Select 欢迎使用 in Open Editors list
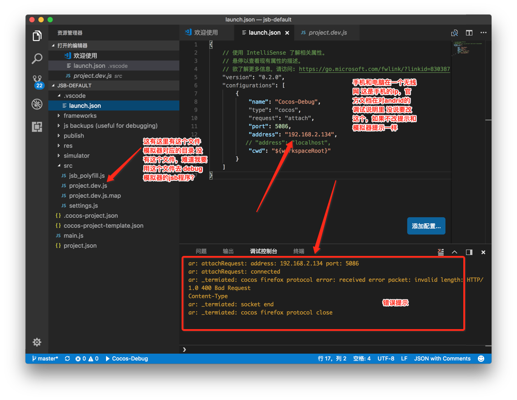Screen dimensions: 517x400 [x=114, y=55]
